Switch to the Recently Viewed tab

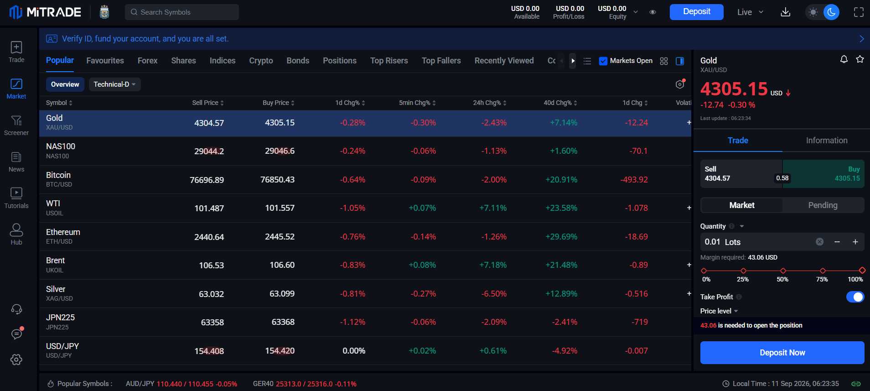pos(504,61)
